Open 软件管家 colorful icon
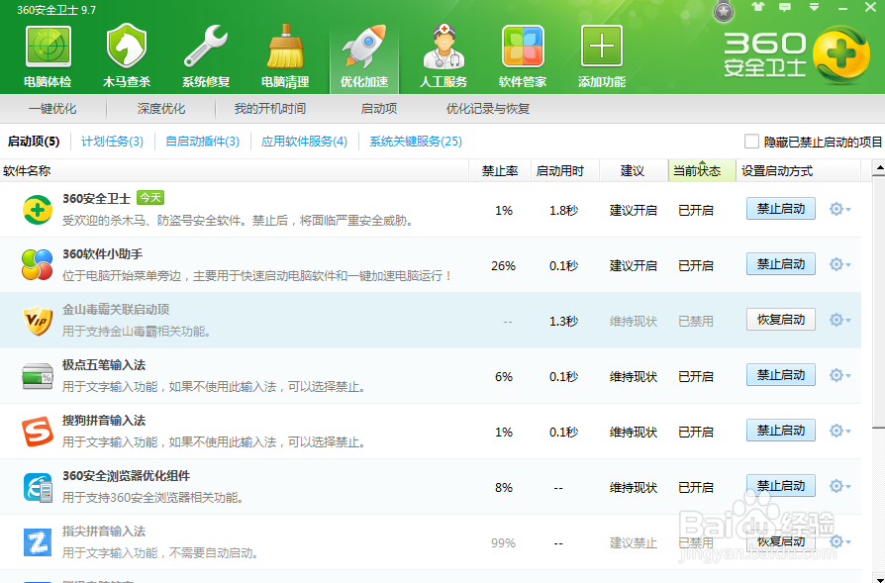885x583 pixels. 523,46
